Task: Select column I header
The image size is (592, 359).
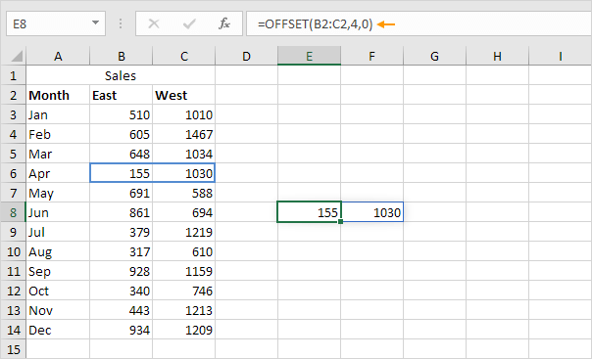Action: [561, 56]
